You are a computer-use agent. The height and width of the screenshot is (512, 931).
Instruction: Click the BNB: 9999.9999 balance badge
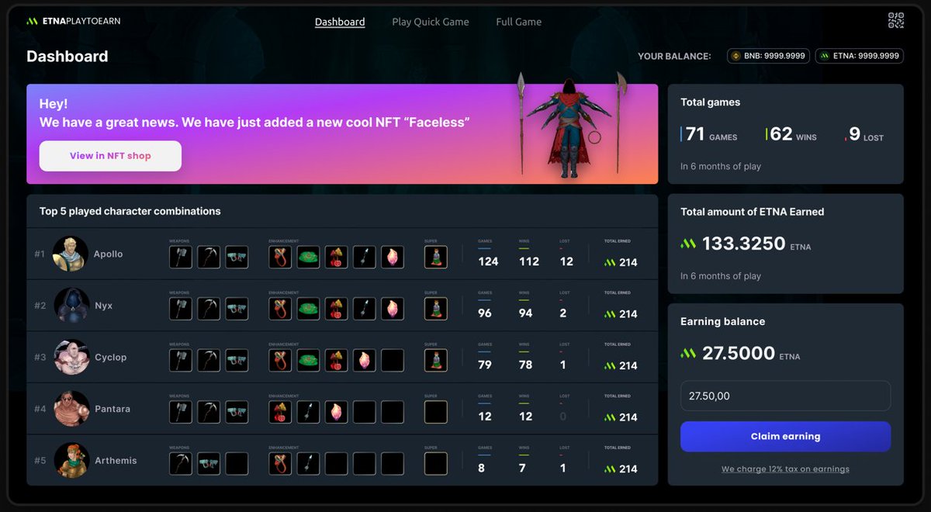(768, 56)
